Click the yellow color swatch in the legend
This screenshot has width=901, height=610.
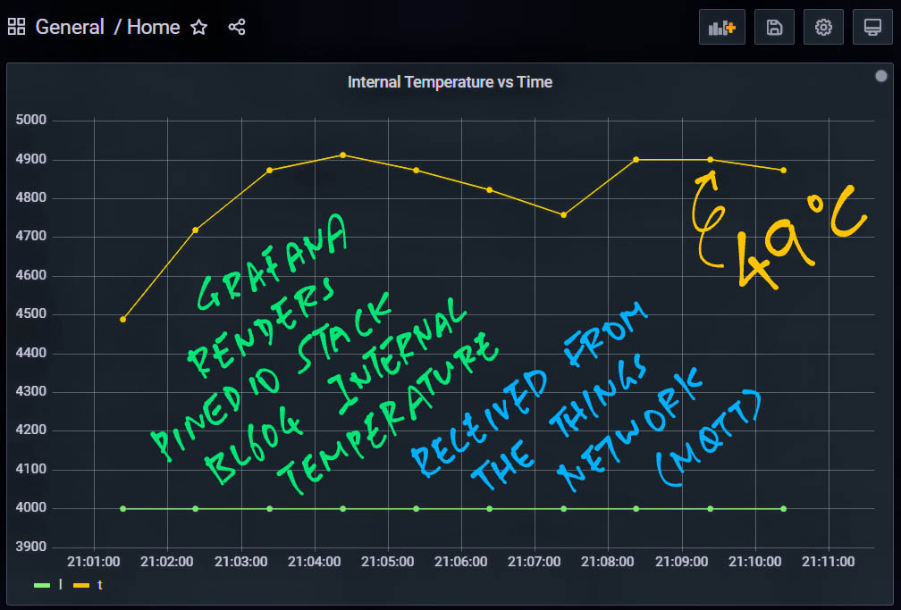click(81, 585)
